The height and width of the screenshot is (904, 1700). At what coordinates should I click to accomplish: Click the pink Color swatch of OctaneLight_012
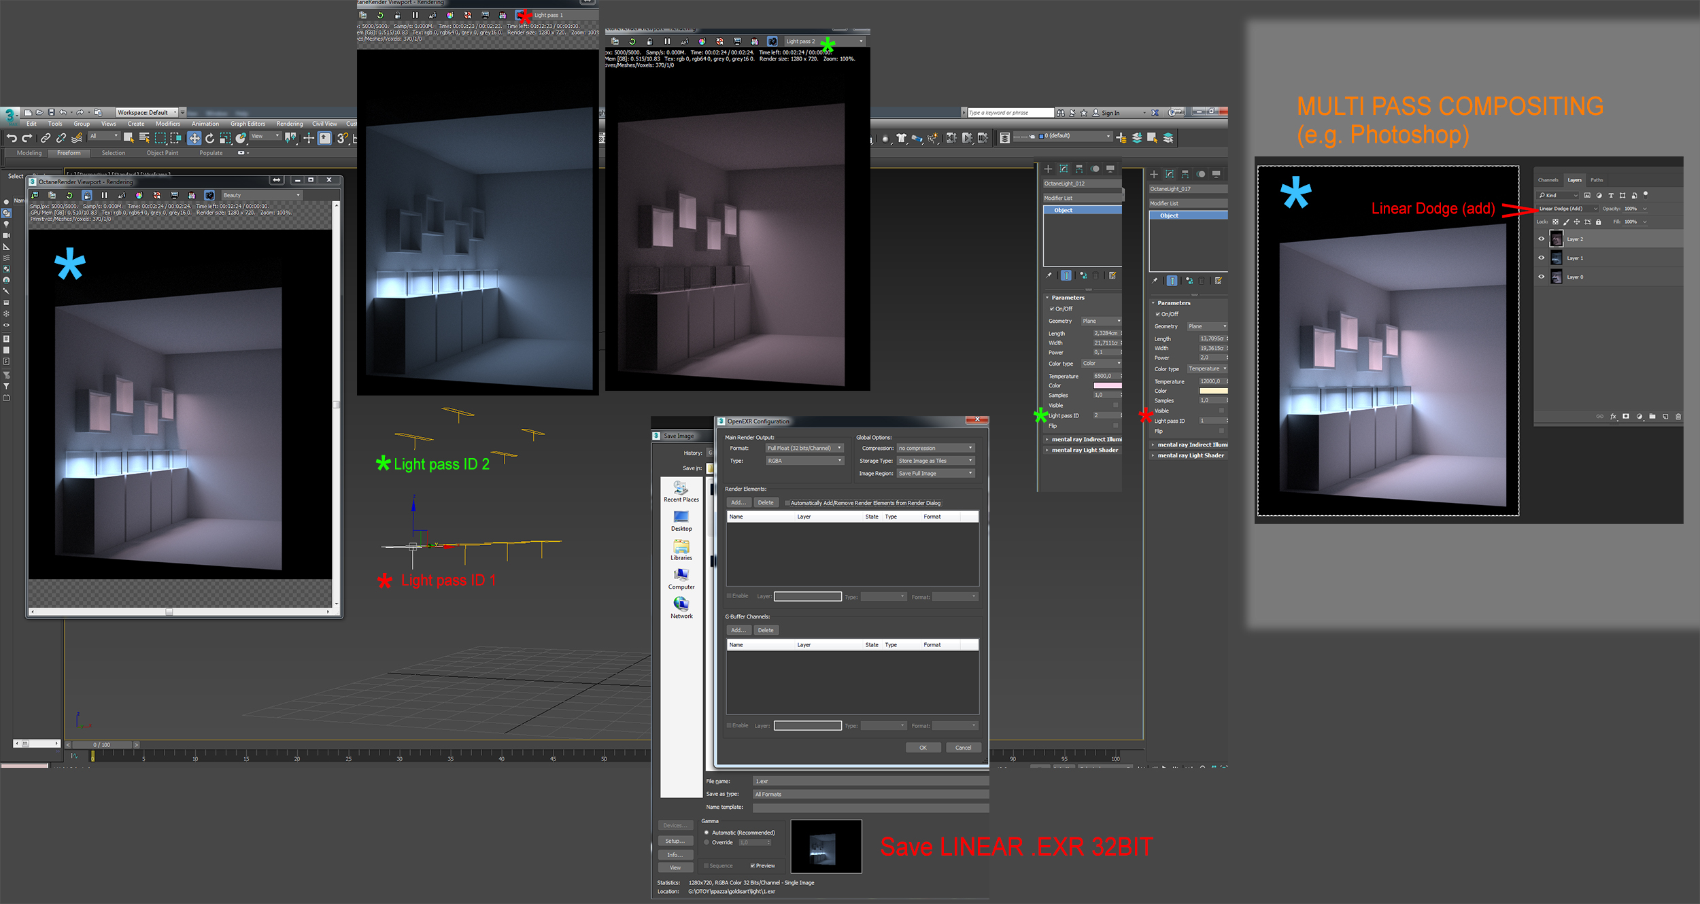1106,385
